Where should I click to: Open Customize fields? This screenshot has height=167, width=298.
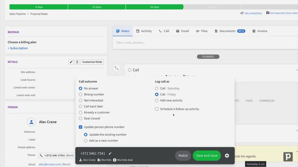pos(92,62)
